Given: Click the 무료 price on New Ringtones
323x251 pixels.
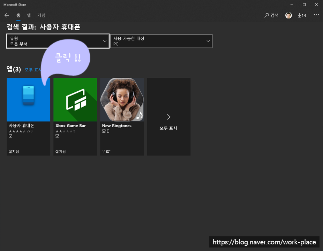Looking at the screenshot, I should [106, 151].
